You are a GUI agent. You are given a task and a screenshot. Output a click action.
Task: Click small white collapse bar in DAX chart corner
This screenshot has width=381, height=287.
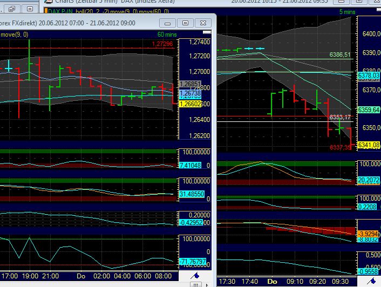378,9
